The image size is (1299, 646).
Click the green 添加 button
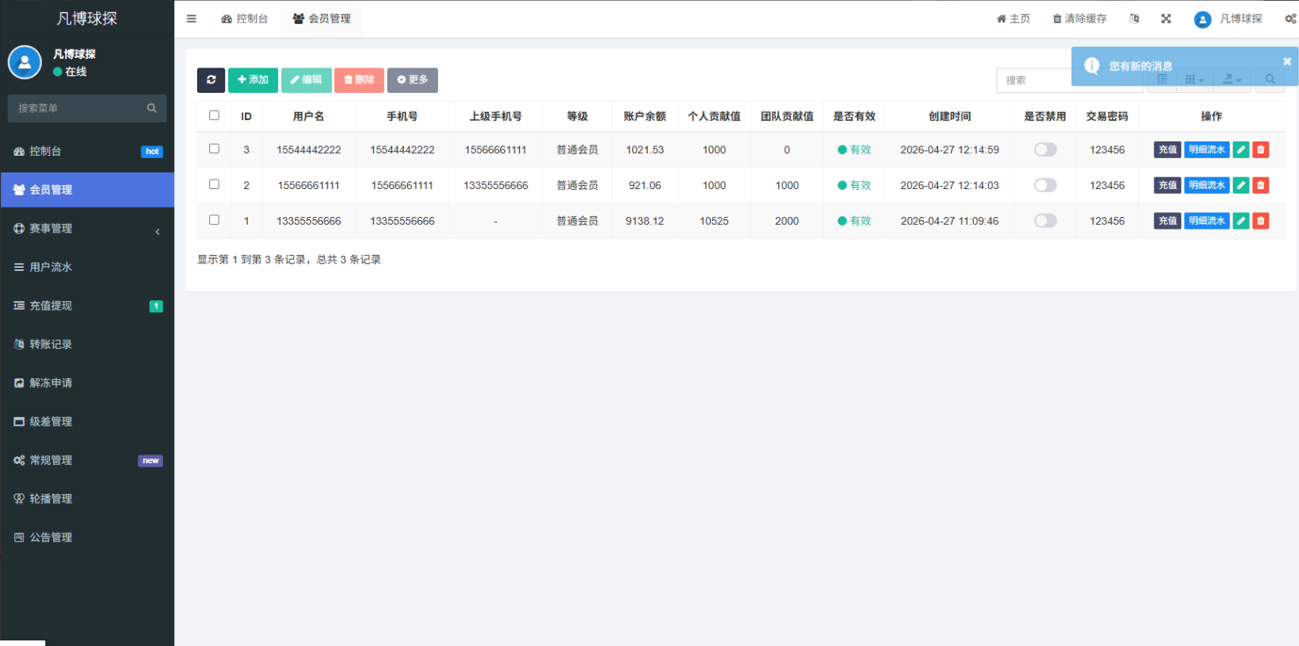coord(253,79)
